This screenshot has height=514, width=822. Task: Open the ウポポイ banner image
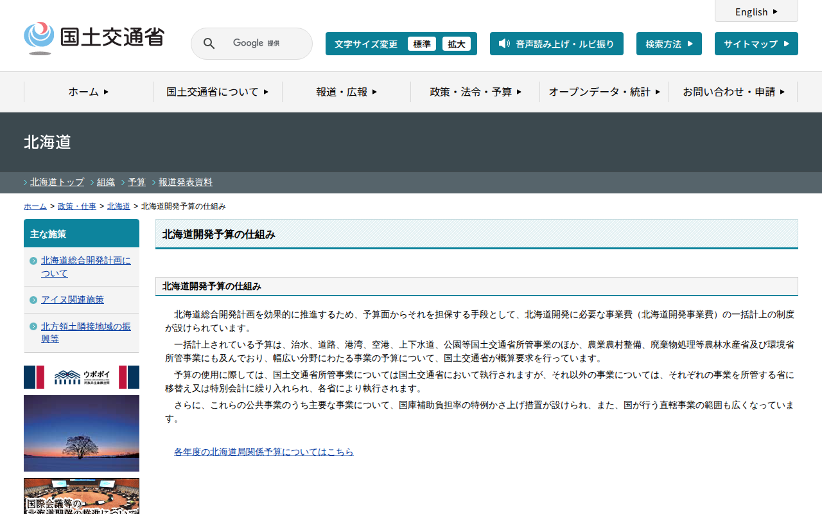(x=82, y=377)
